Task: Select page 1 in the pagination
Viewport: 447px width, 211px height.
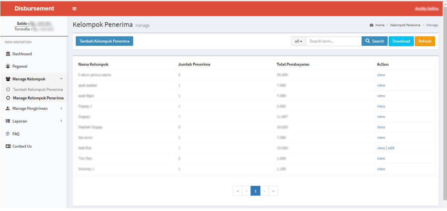Action: click(x=255, y=191)
